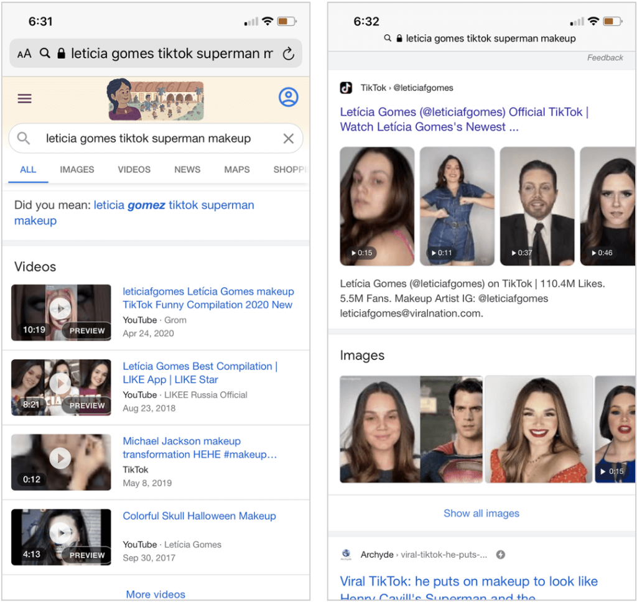The height and width of the screenshot is (602, 637).
Task: Click the More videos link
Action: coord(156,595)
